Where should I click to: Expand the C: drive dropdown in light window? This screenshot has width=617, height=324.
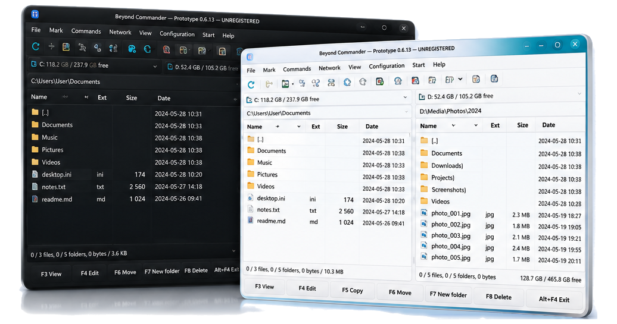[x=405, y=97]
